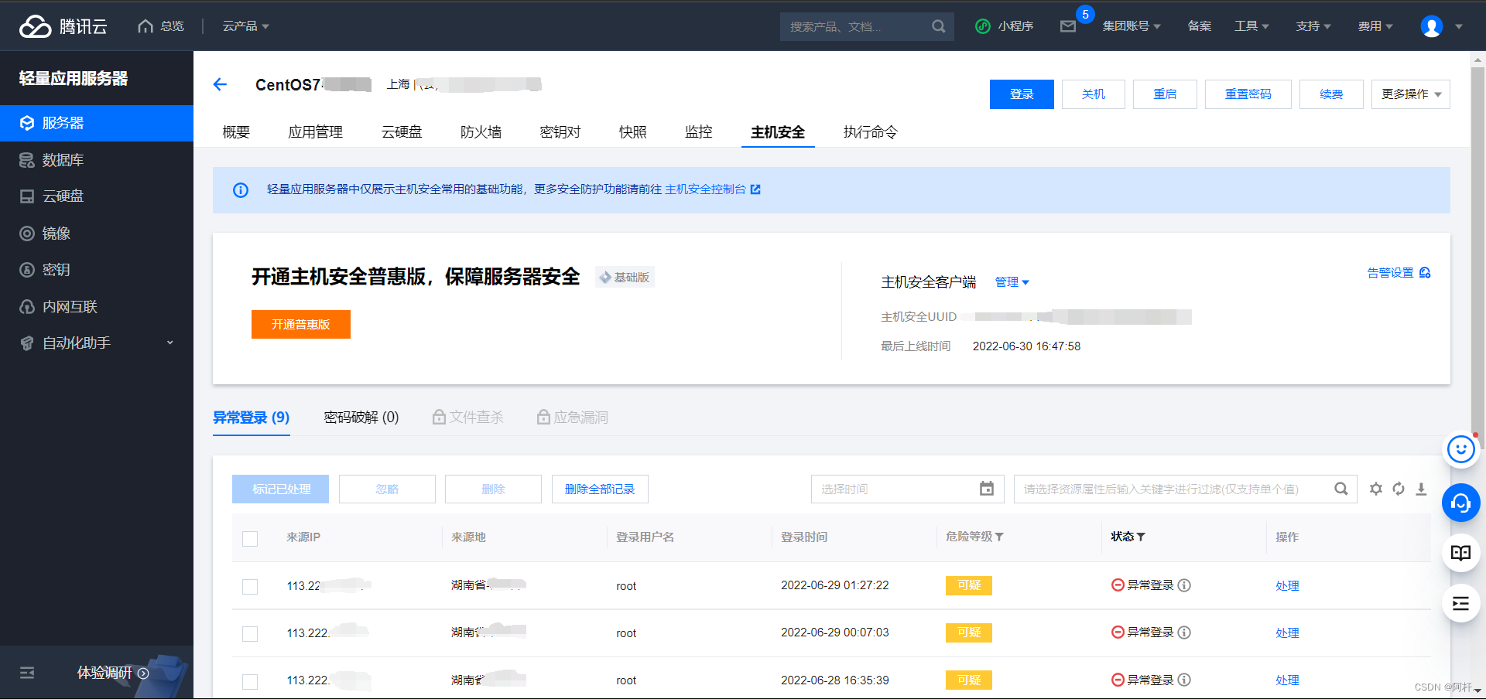This screenshot has width=1486, height=699.
Task: Go back with the left arrow
Action: pyautogui.click(x=220, y=84)
